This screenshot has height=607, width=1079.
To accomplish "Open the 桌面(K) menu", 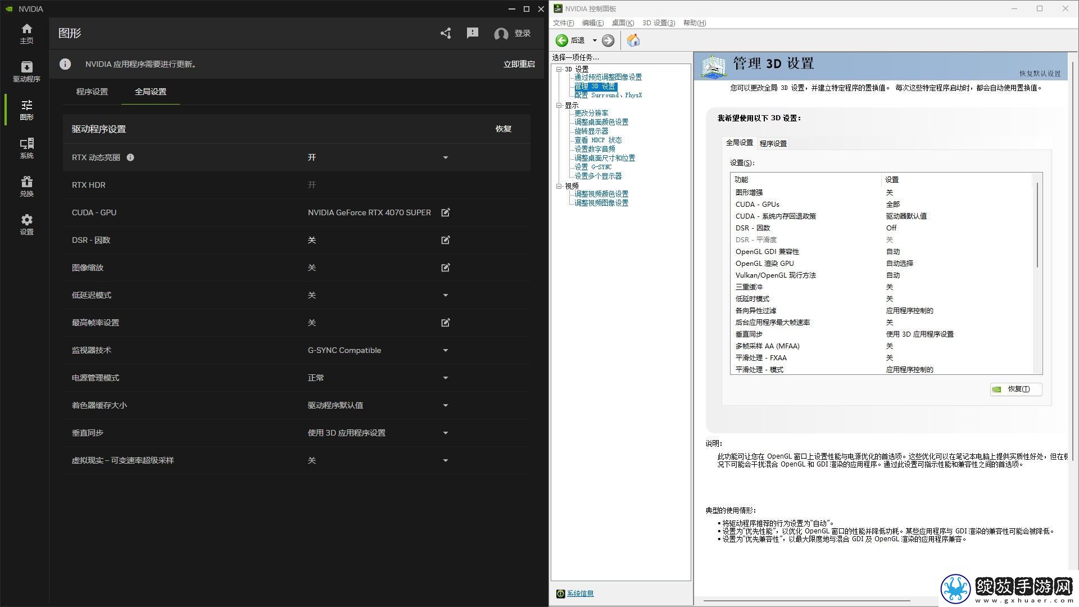I will (623, 23).
